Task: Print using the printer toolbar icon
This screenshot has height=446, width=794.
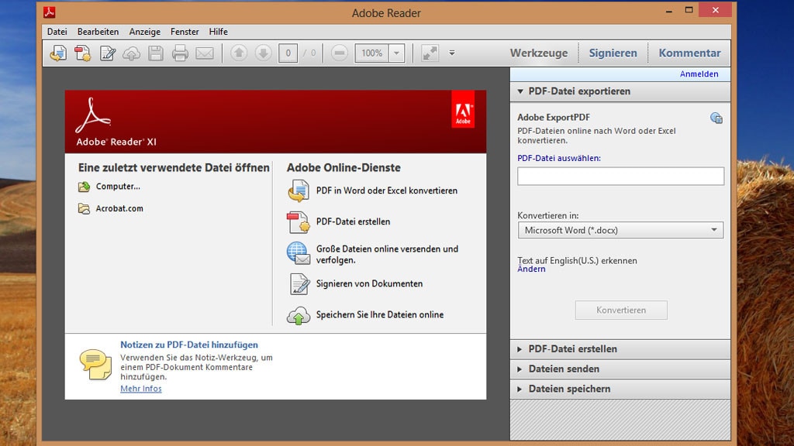Action: click(x=179, y=53)
